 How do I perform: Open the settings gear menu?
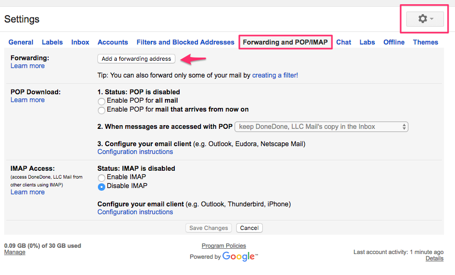point(425,19)
